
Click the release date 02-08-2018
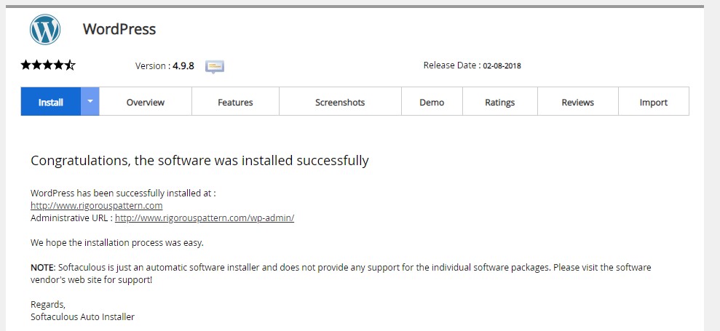point(502,65)
